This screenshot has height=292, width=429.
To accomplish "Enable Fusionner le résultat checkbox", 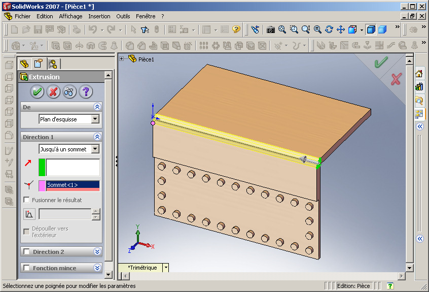I will coord(26,200).
